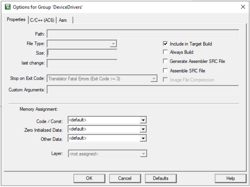Click the 'last change:' label

click(33, 63)
